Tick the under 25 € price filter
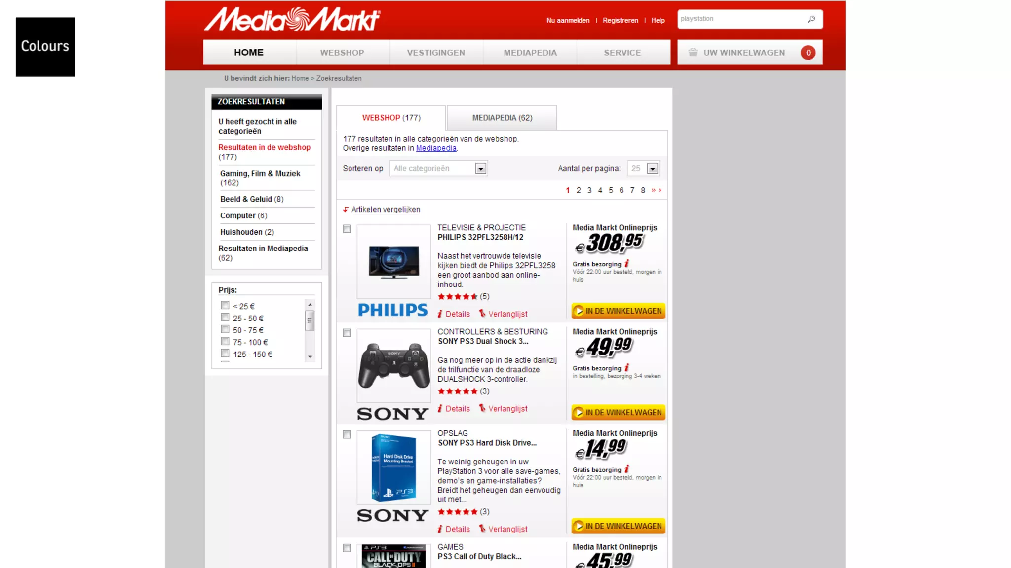 tap(225, 305)
